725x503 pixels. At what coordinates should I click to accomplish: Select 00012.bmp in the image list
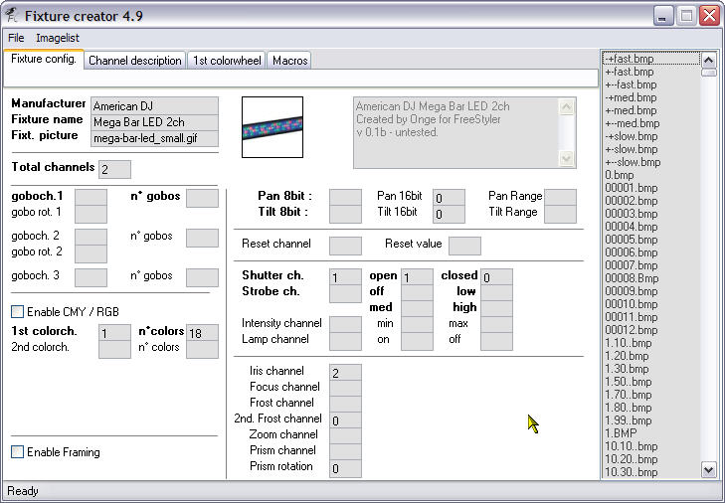(x=651, y=330)
